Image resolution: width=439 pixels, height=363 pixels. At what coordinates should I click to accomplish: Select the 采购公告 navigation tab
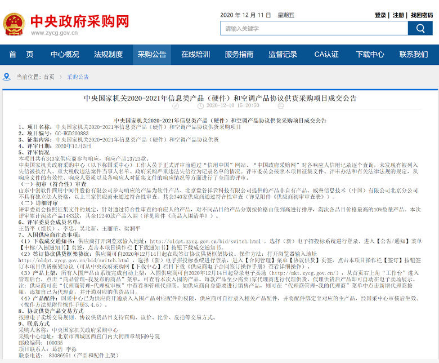pyautogui.click(x=152, y=55)
